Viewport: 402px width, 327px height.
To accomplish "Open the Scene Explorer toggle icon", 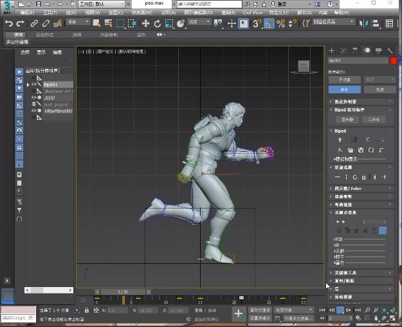I will [389, 24].
